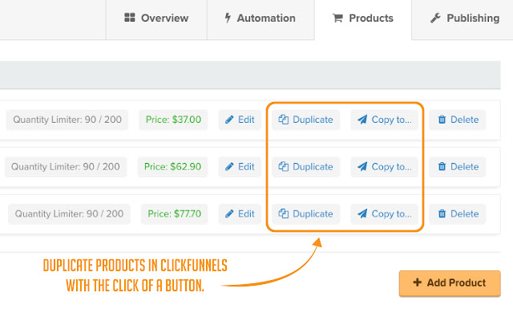
Task: Click the wrench icon on Publishing tab
Action: pos(436,18)
